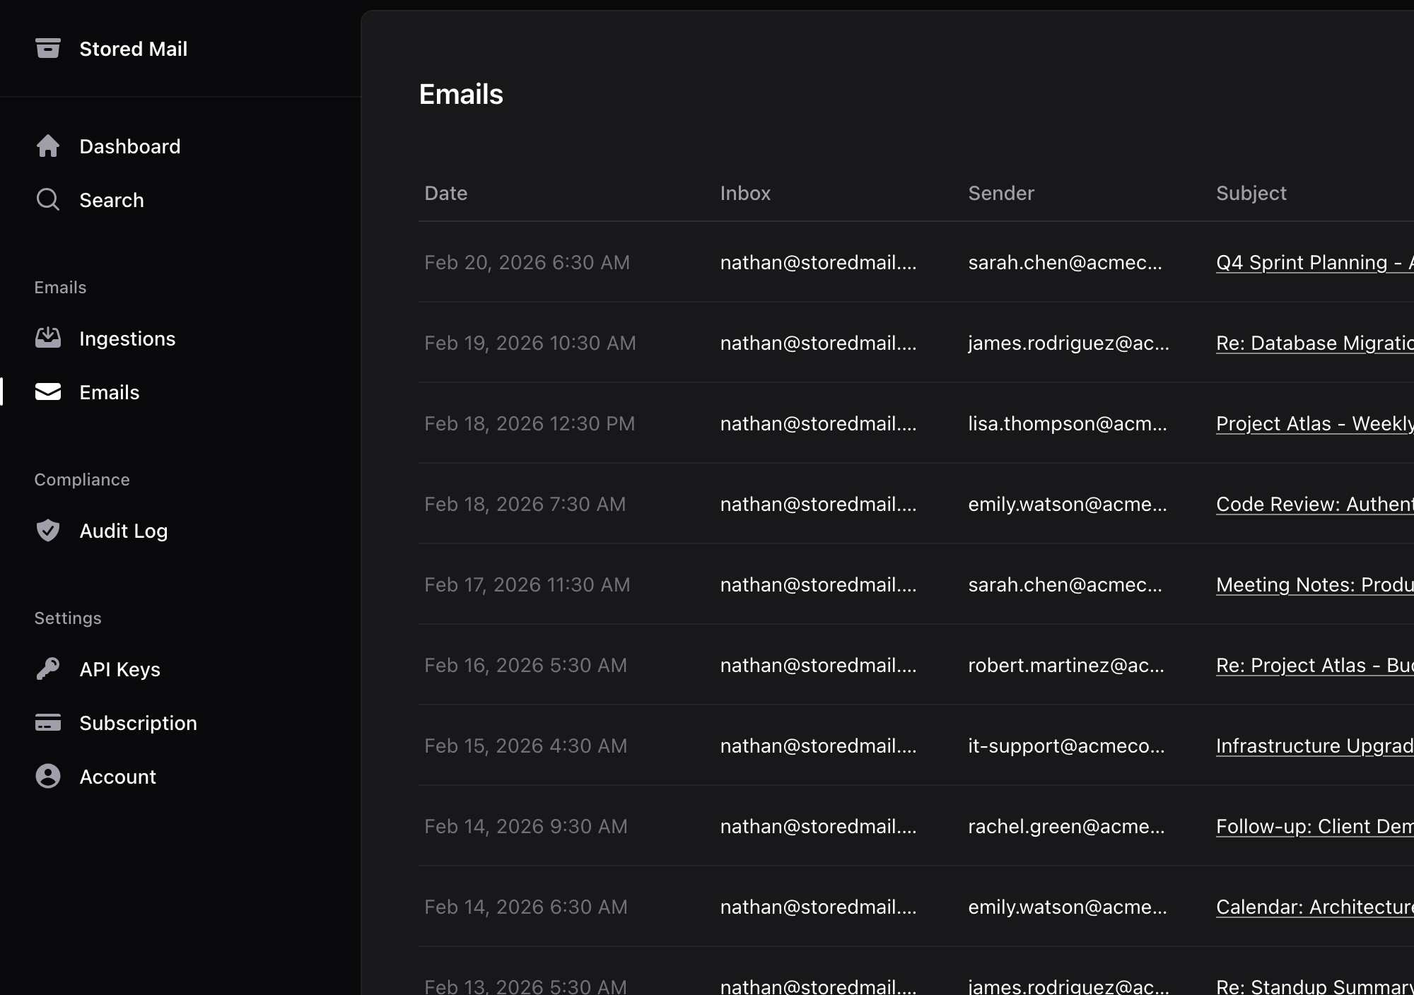This screenshot has height=995, width=1414.
Task: Open the Follow-up: Client Demo email
Action: pos(1314,826)
